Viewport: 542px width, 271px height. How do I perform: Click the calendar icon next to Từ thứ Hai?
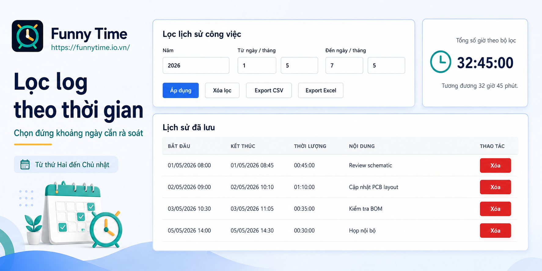point(25,164)
